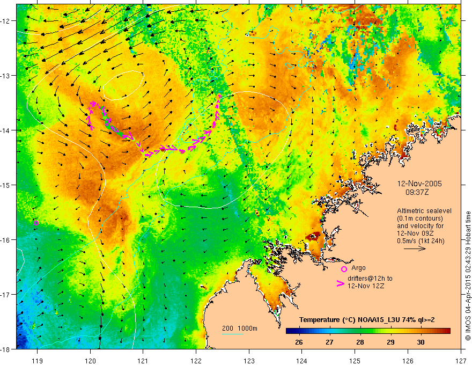Click longitude axis label 119
This screenshot has height=365, width=472.
coord(37,361)
